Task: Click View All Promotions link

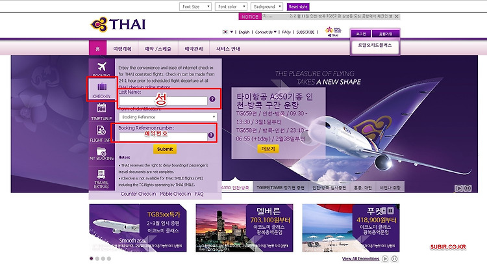Action: click(x=360, y=258)
